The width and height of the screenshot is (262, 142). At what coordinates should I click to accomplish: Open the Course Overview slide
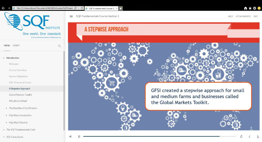click(18, 70)
